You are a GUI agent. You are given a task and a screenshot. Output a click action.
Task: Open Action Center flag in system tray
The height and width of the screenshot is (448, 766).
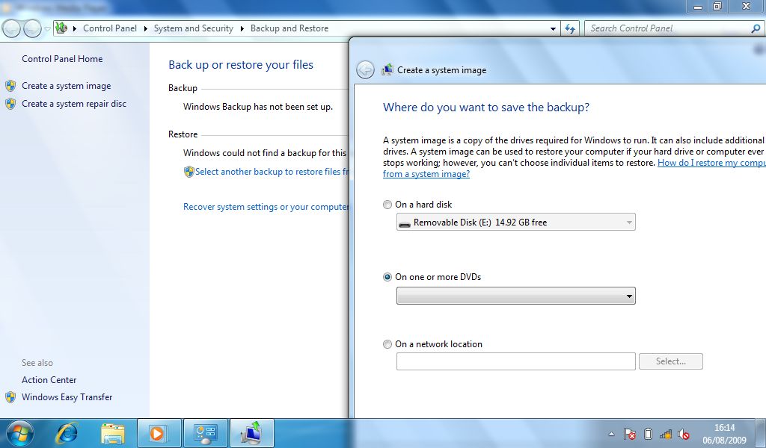(630, 434)
